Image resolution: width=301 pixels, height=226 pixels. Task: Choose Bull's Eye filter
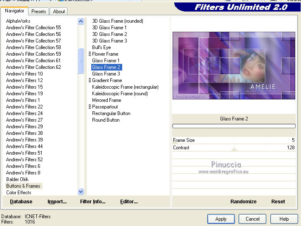click(101, 47)
